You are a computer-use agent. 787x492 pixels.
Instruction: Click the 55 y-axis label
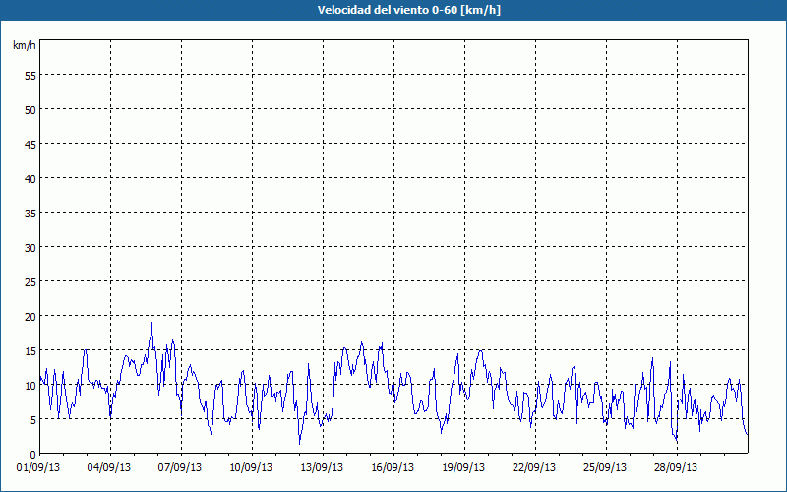[x=30, y=76]
